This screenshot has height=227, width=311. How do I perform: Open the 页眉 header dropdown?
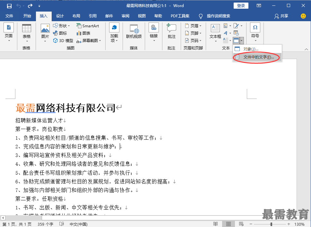coord(193,26)
